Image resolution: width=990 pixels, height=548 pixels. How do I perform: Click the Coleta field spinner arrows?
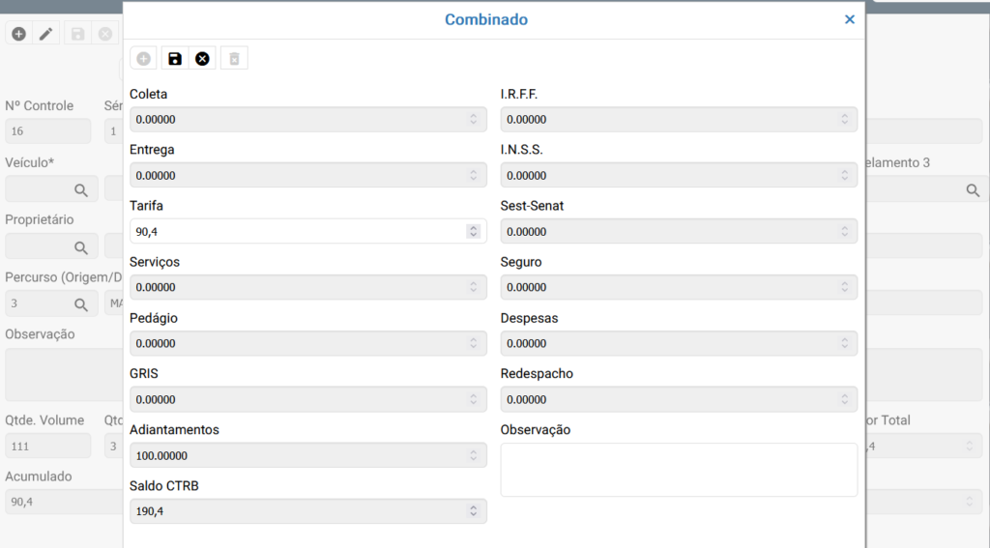(473, 120)
